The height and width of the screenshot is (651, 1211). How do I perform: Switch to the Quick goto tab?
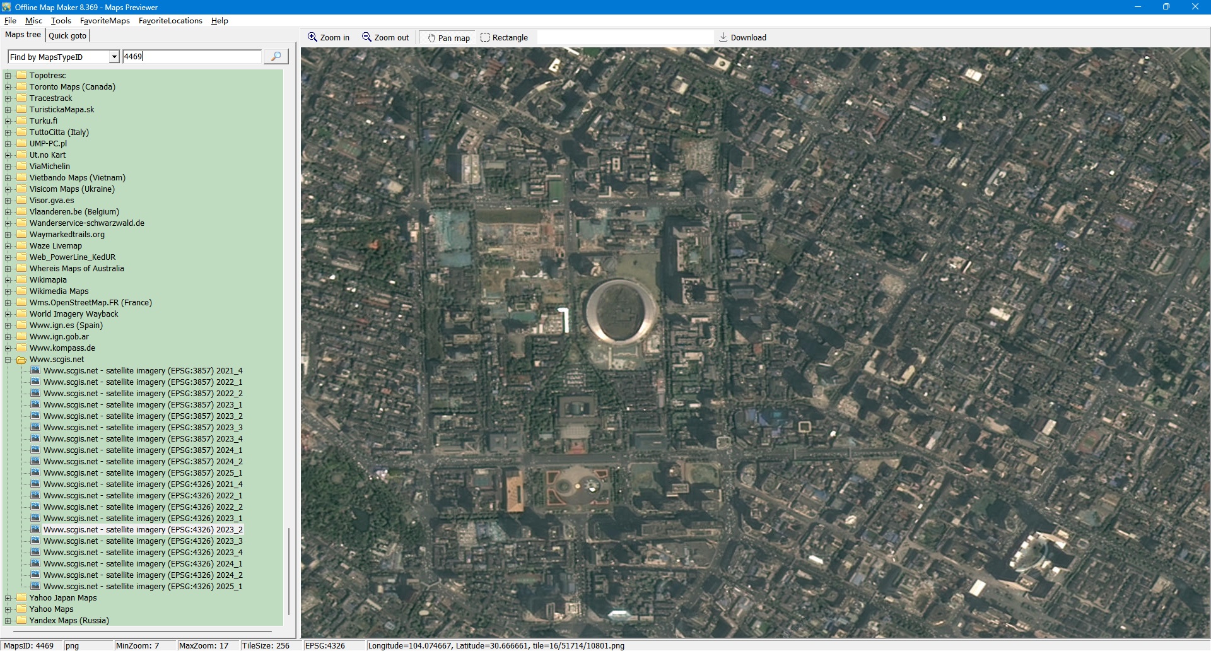point(67,35)
